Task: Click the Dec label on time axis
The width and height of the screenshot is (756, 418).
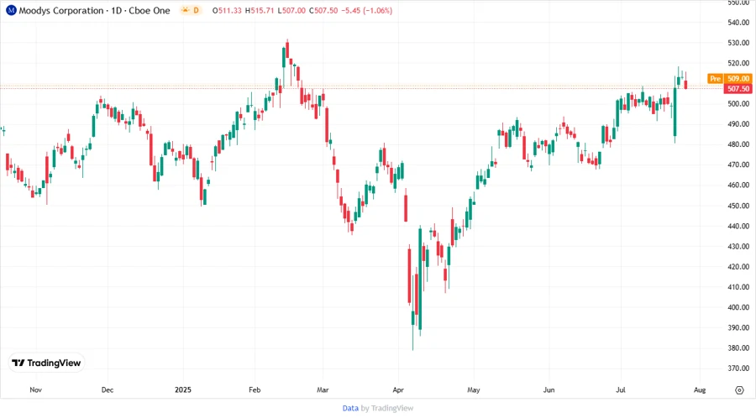Action: pos(108,389)
